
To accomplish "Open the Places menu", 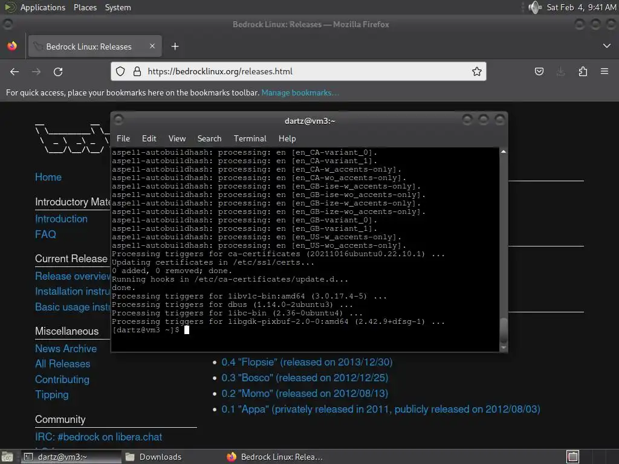I will (x=85, y=7).
